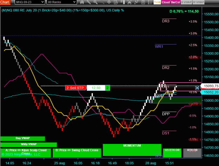219x166 pixels.
Task: Click the 28 aug time axis label
Action: 151,163
